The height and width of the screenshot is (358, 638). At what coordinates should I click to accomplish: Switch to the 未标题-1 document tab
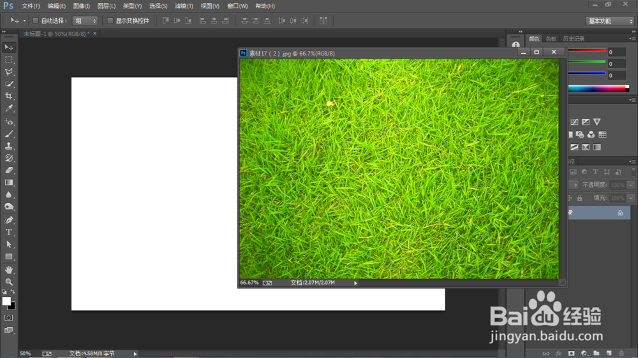tap(56, 34)
